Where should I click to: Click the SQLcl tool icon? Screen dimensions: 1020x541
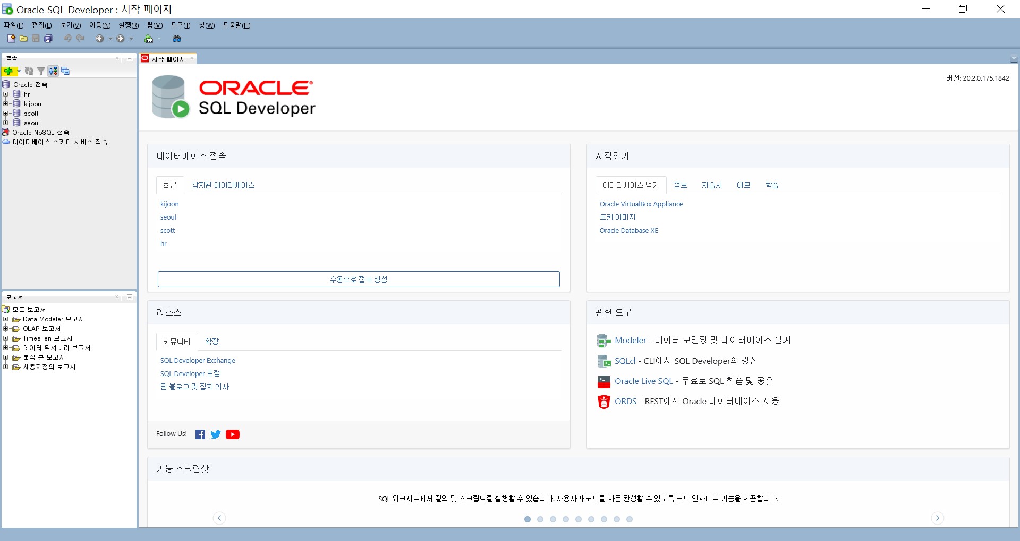point(604,361)
